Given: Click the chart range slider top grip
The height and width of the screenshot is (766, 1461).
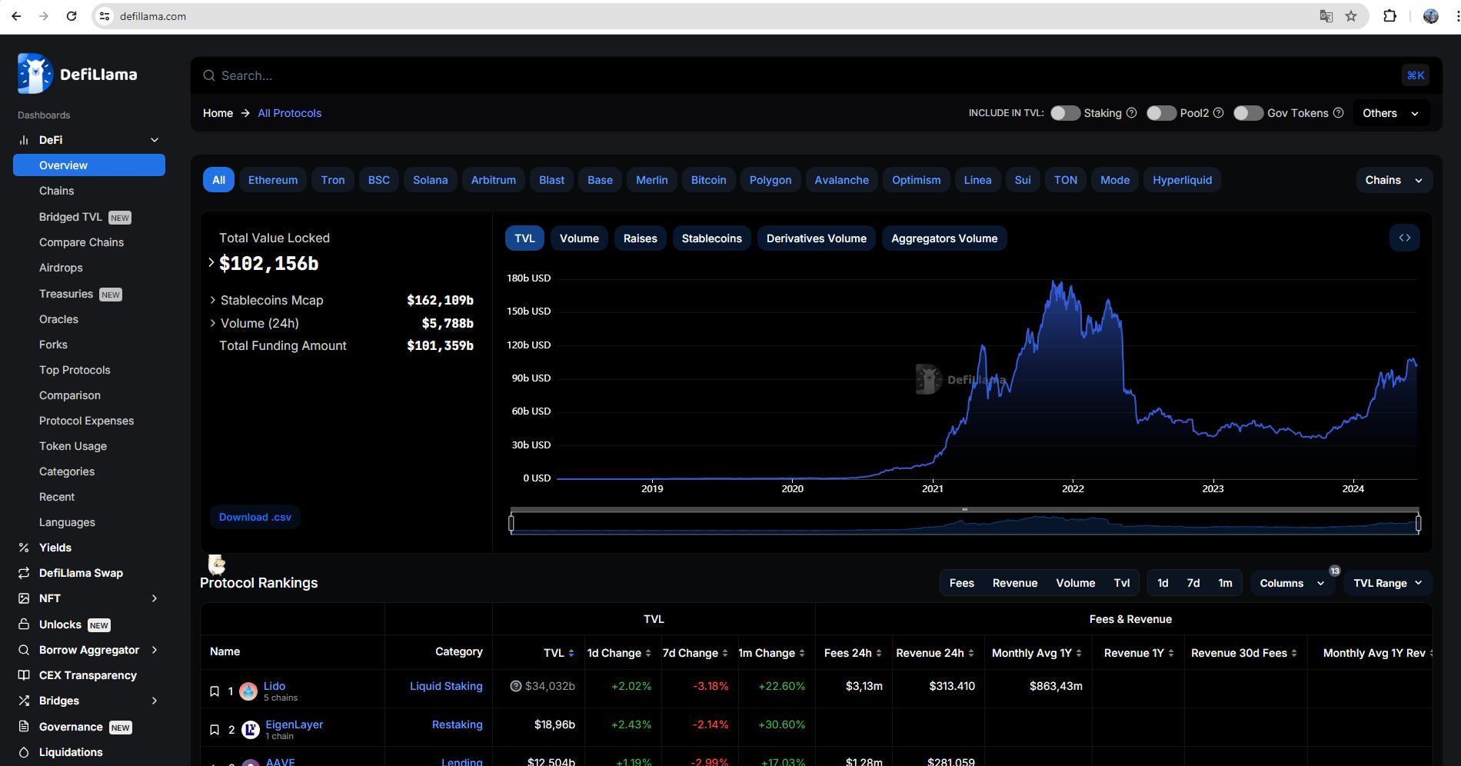Looking at the screenshot, I should coord(964,509).
